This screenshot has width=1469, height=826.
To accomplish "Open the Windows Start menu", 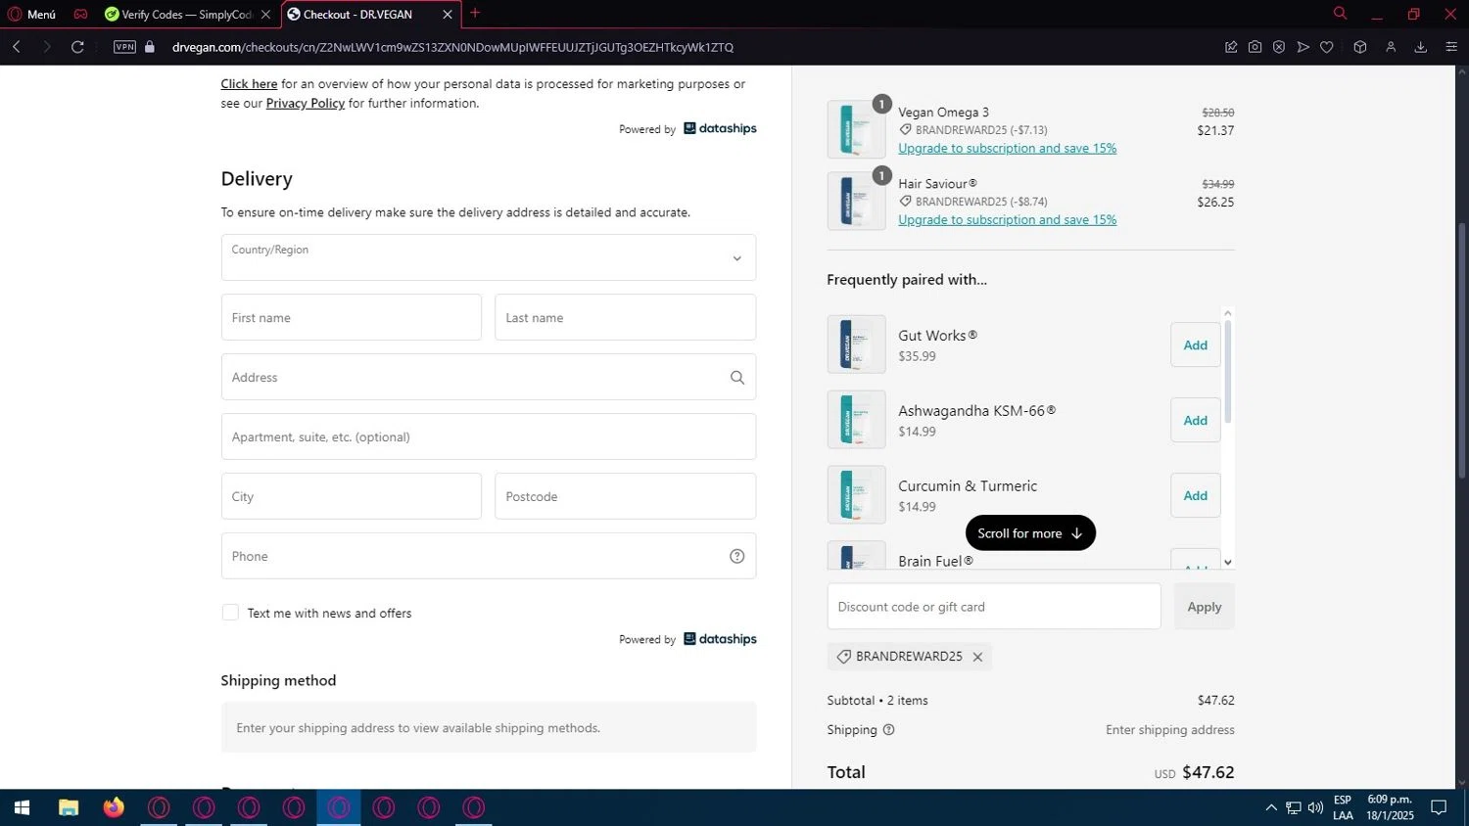I will point(22,807).
